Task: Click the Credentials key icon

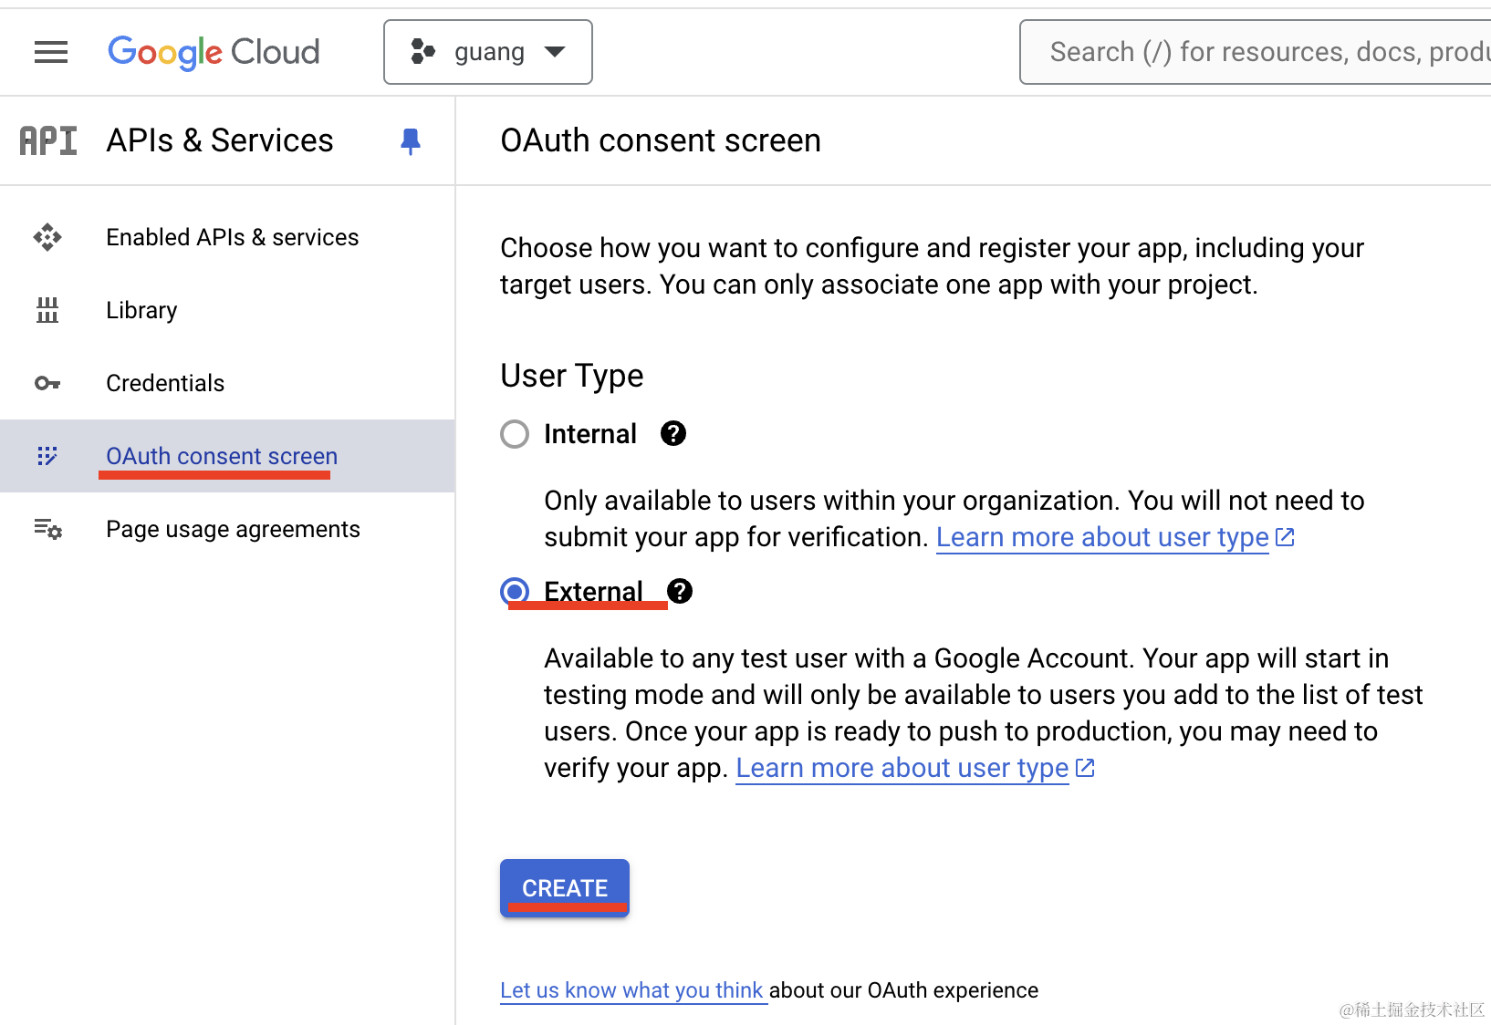Action: tap(47, 383)
